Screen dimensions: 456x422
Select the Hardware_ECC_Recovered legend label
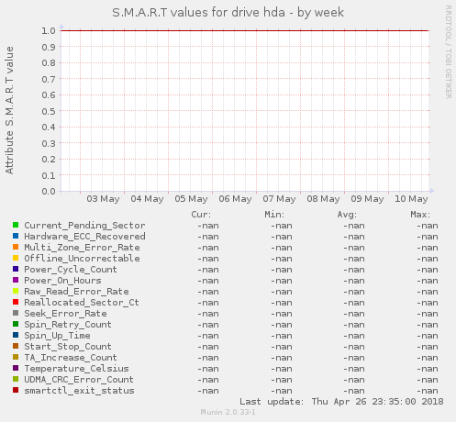click(84, 237)
